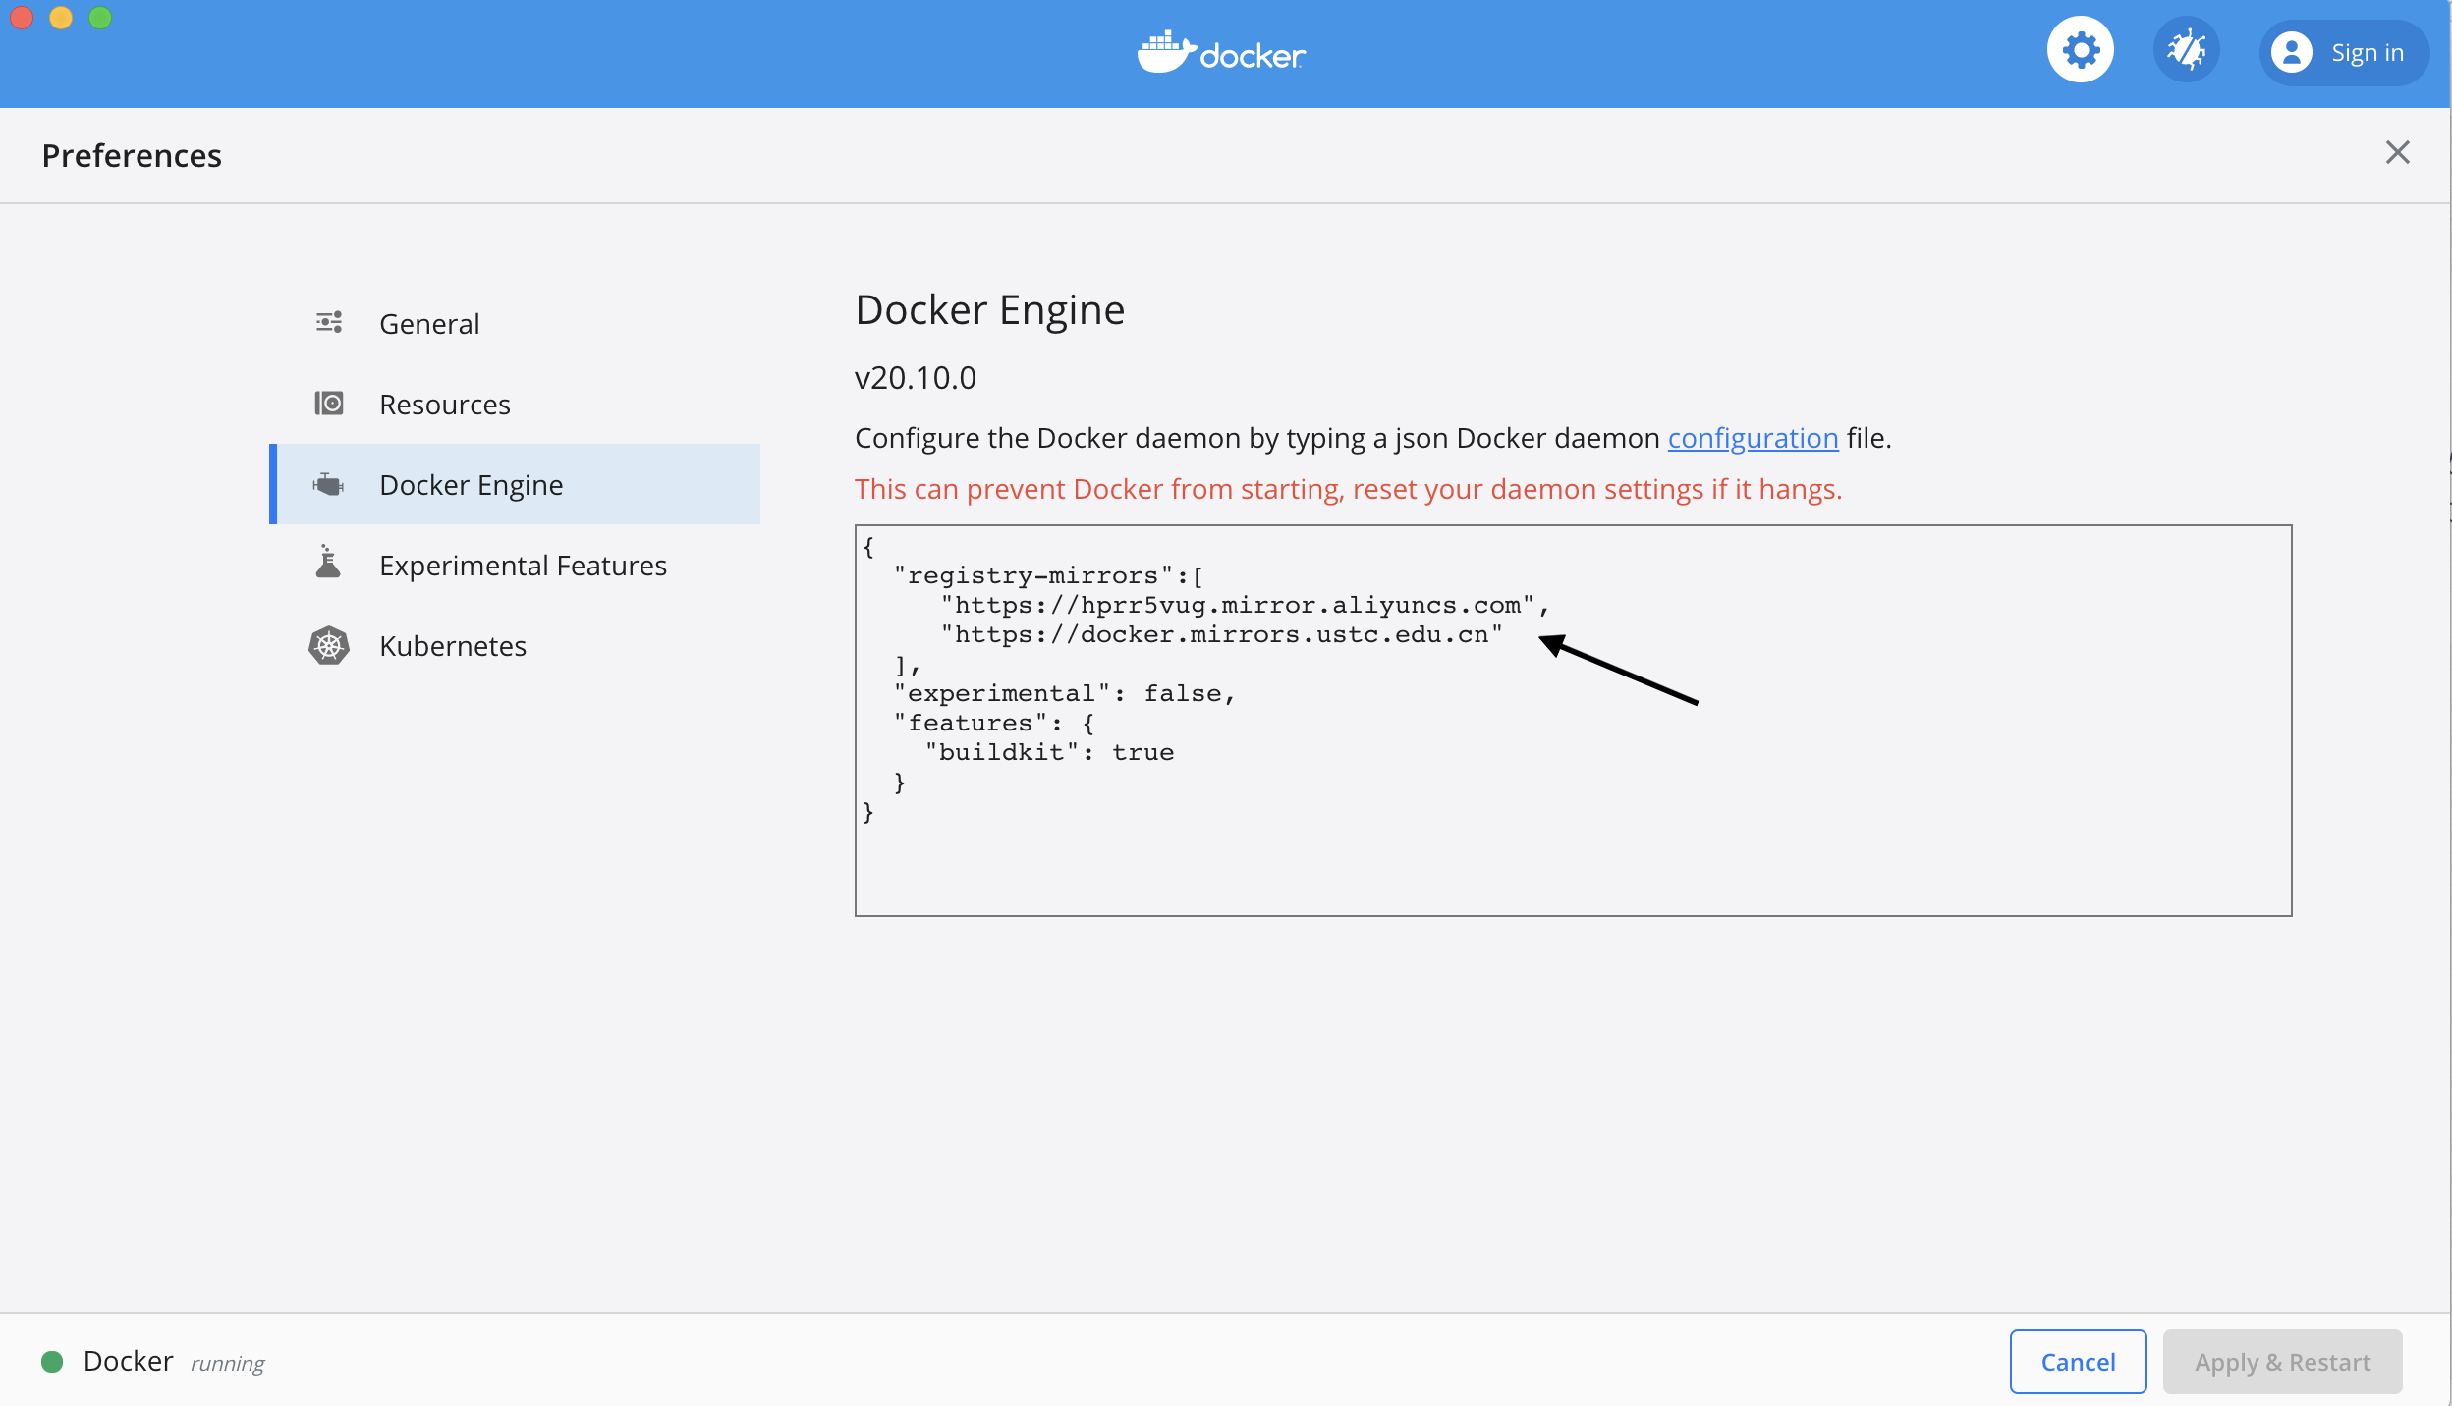
Task: Click the Sign in avatar icon
Action: tap(2293, 52)
